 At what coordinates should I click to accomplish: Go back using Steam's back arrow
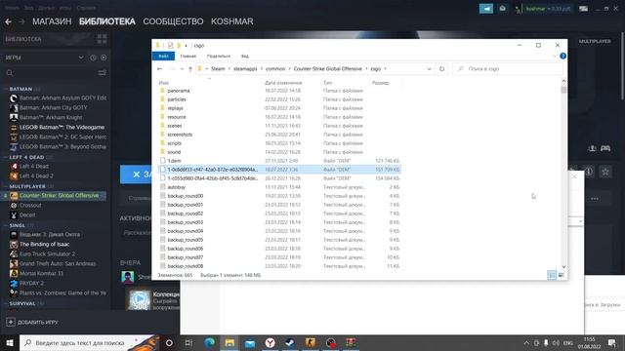(8, 21)
